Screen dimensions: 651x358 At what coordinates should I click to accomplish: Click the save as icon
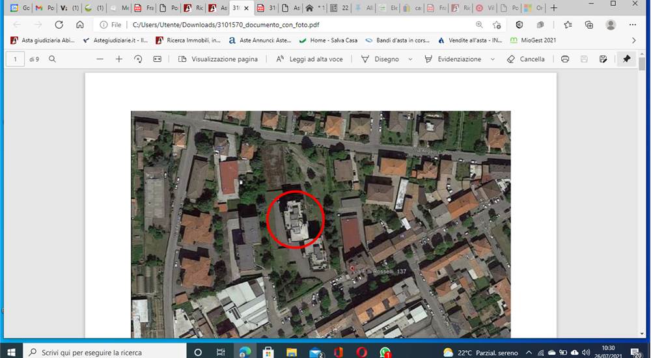click(603, 59)
